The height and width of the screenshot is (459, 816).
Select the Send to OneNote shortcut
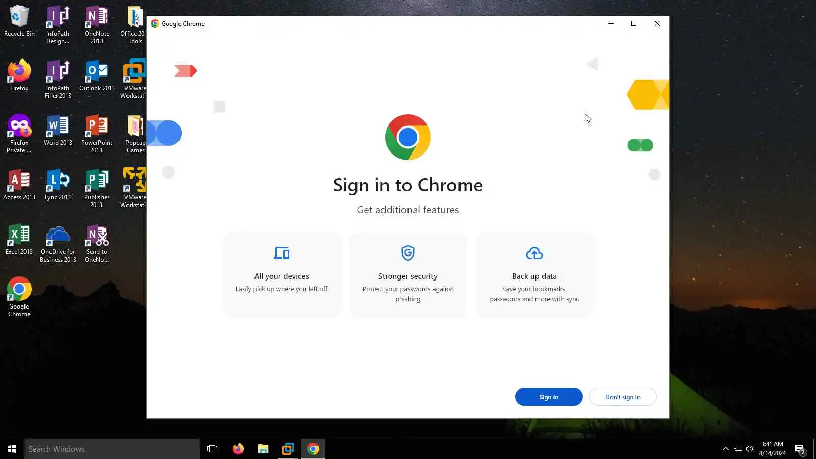96,243
